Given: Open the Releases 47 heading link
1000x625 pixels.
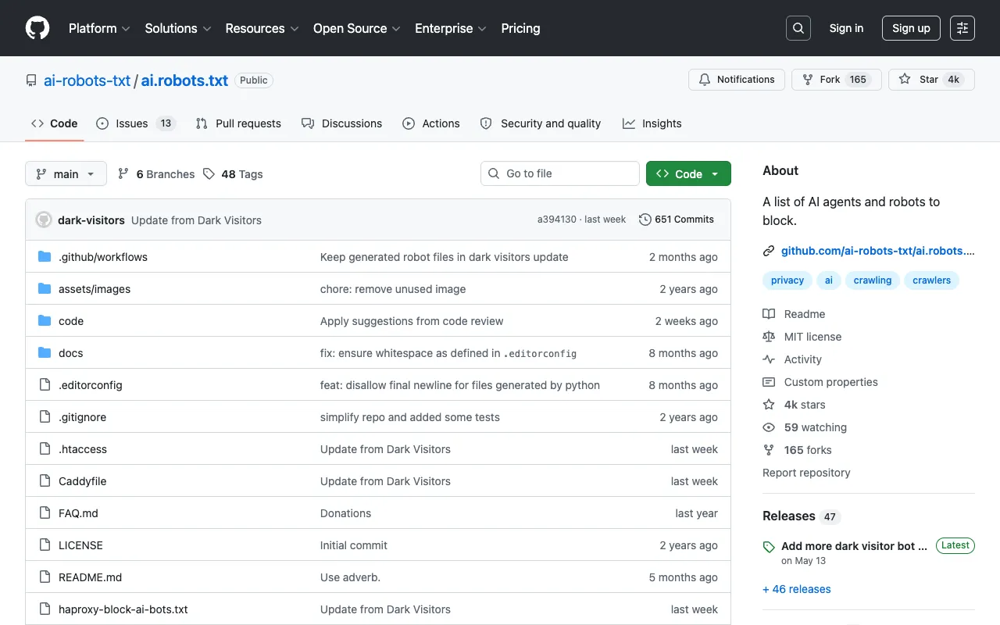Looking at the screenshot, I should click(800, 516).
